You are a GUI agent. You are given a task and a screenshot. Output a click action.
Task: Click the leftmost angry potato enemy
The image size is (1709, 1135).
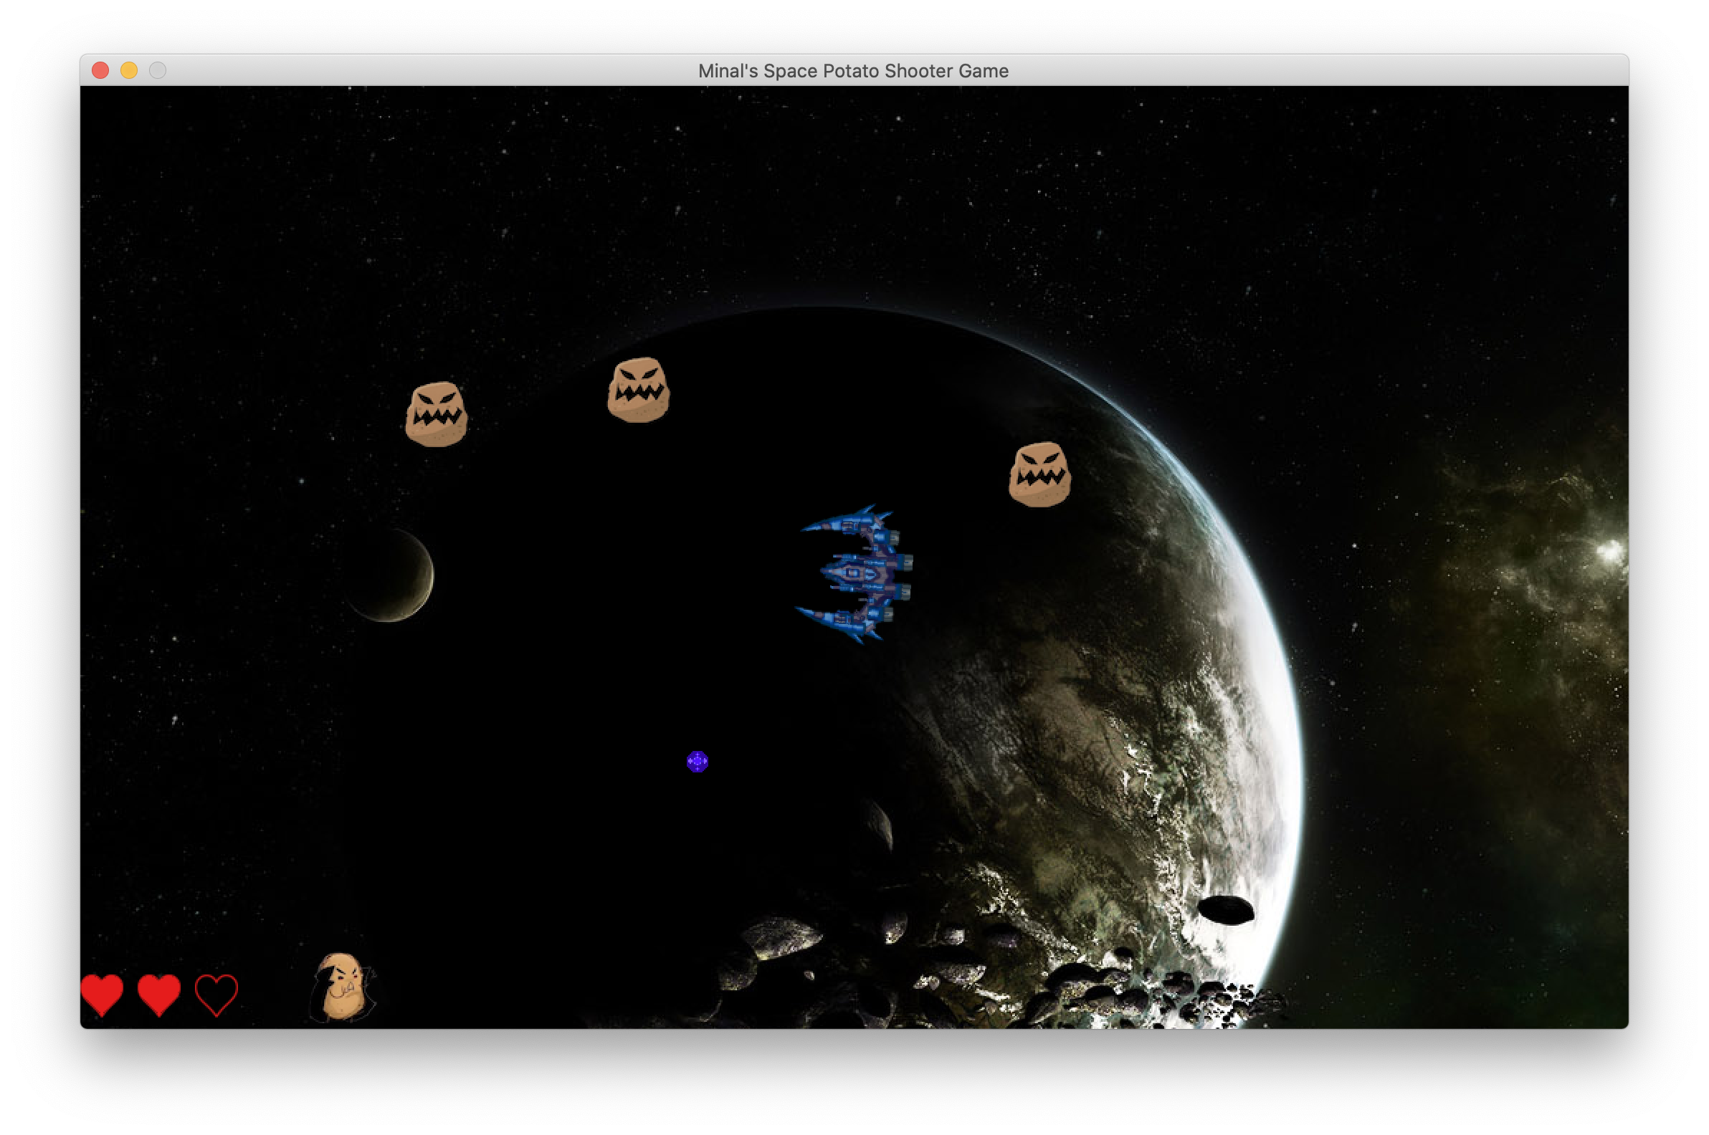[435, 413]
